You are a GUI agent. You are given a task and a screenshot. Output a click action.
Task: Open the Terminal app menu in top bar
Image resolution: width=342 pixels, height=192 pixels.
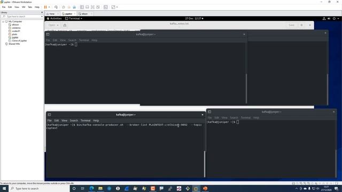point(74,19)
